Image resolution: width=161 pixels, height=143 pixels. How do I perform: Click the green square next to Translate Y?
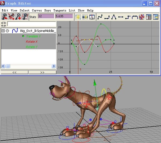pyautogui.click(x=23, y=36)
